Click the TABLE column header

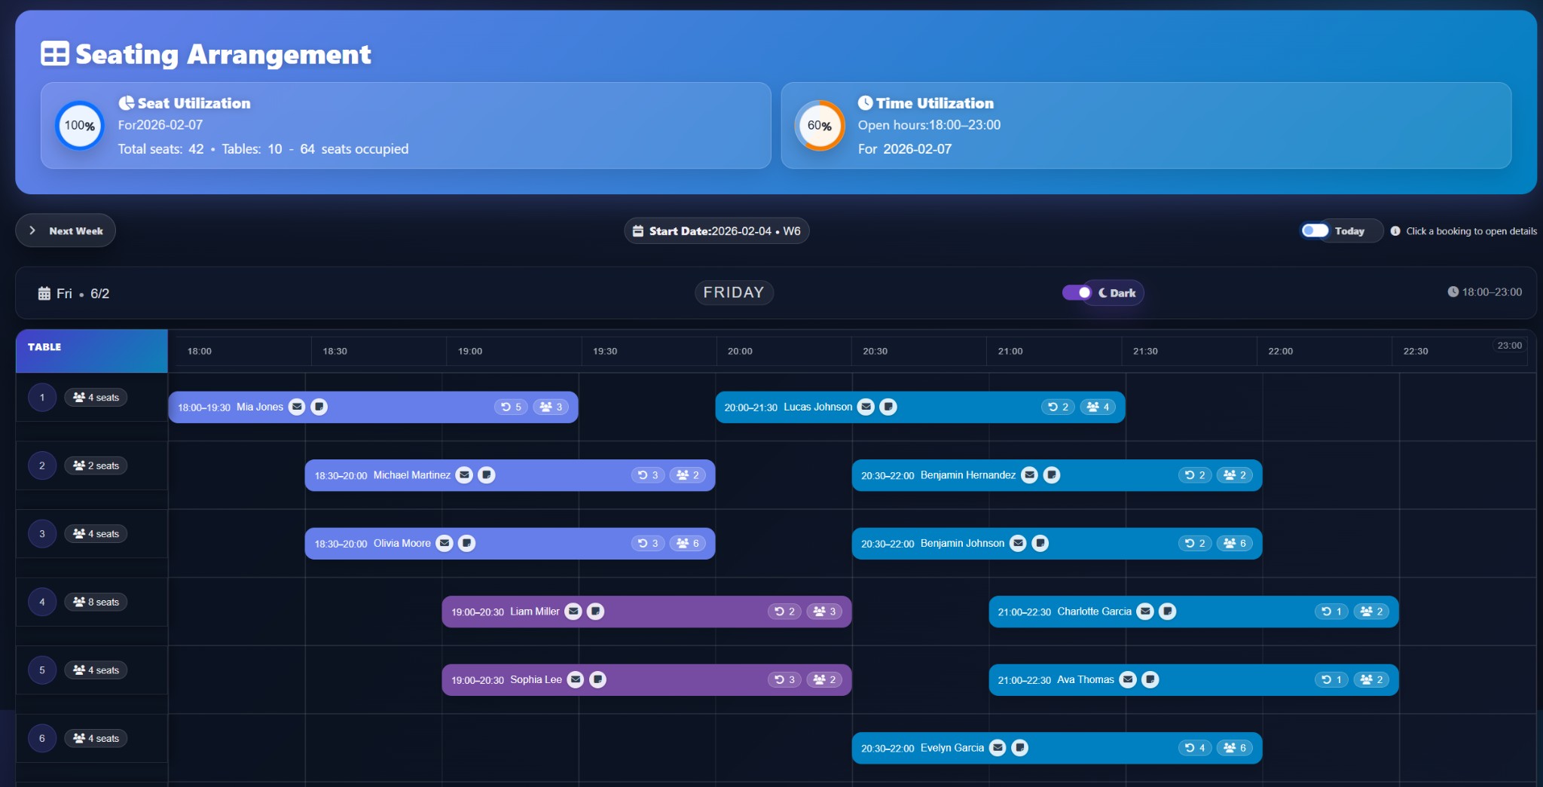tap(45, 347)
